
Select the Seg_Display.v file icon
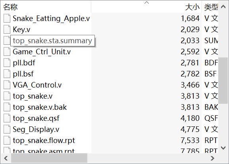pos(7,129)
